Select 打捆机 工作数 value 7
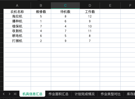 pyautogui.click(x=90, y=41)
